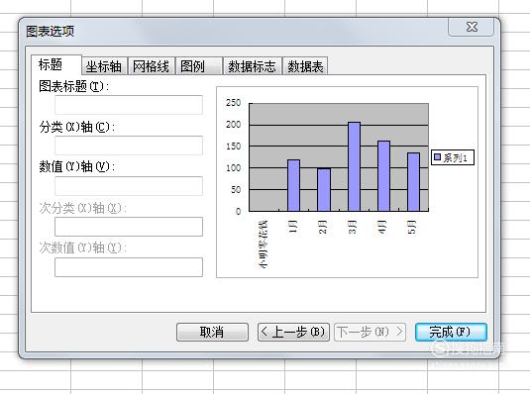The image size is (530, 394).
Task: Click the 系列1 legend in preview
Action: (x=453, y=157)
